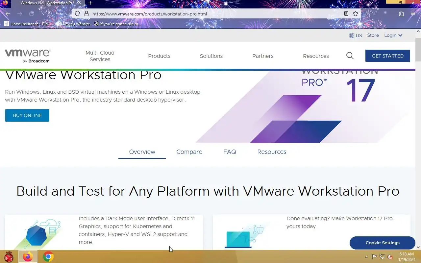Click the browser forward arrow
The image size is (421, 263).
tap(20, 14)
